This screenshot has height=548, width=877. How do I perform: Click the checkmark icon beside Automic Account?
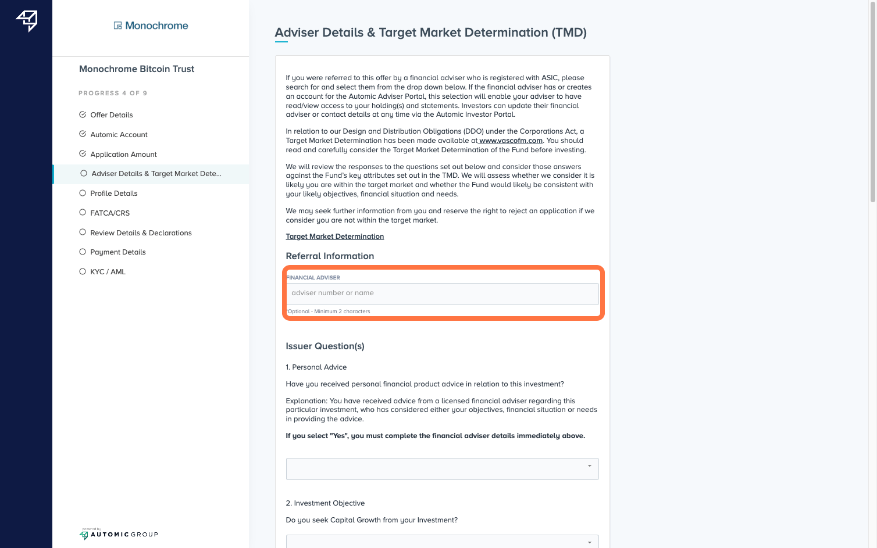tap(83, 134)
